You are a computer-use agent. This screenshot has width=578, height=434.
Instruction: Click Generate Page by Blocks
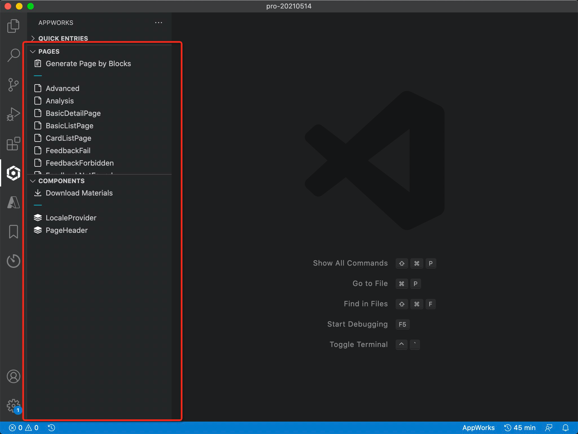[99, 64]
